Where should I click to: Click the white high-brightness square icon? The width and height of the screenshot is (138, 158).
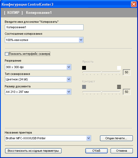pos(119,68)
